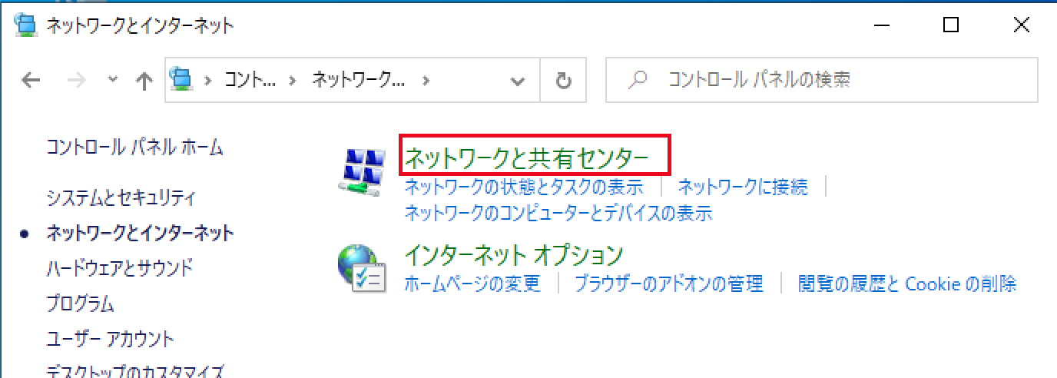Expand chevron before コント... breadcrumb

[x=207, y=80]
